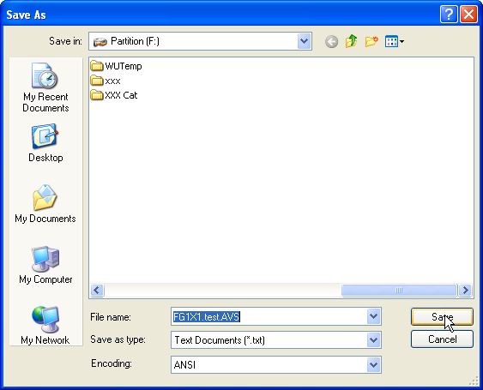Go back using the Back arrow icon
Screen dimensions: 483x390
331,41
